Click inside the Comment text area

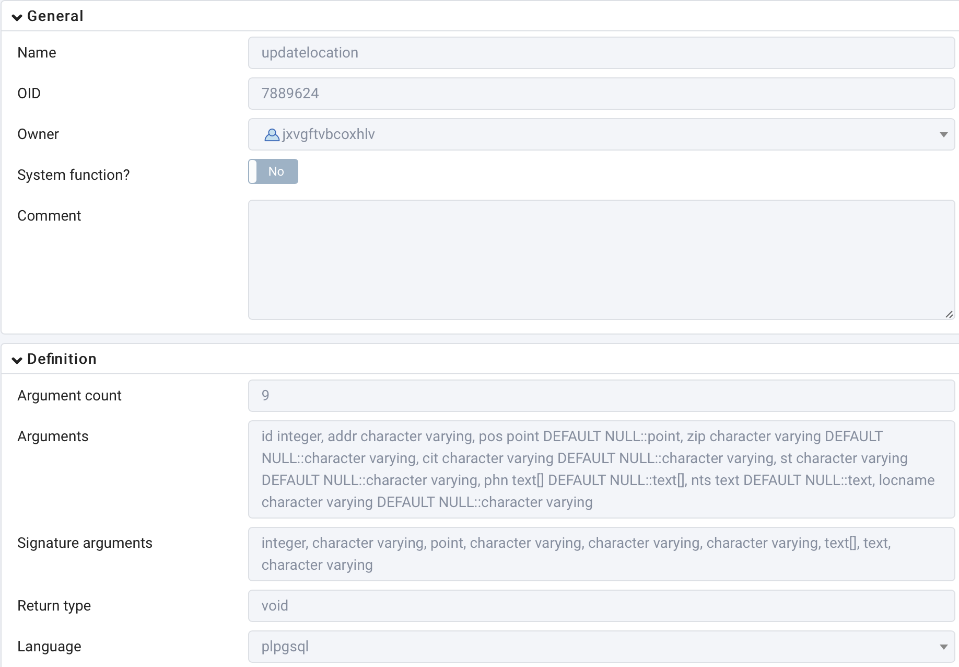[601, 260]
